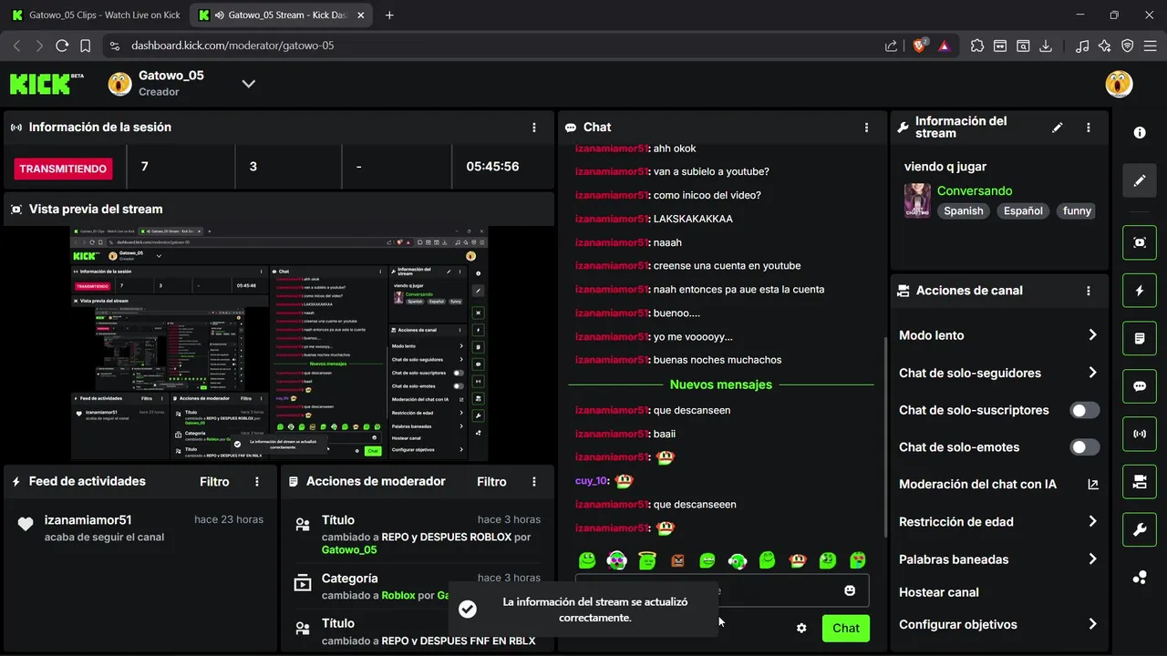
Task: Open Acciones de moderador three-dot menu
Action: click(x=534, y=482)
